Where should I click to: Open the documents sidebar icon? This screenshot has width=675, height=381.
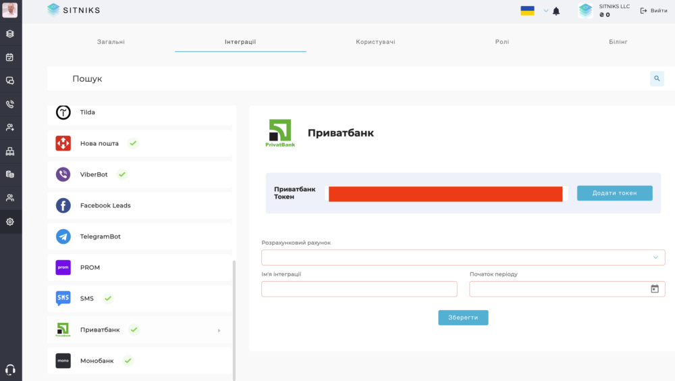coord(10,174)
